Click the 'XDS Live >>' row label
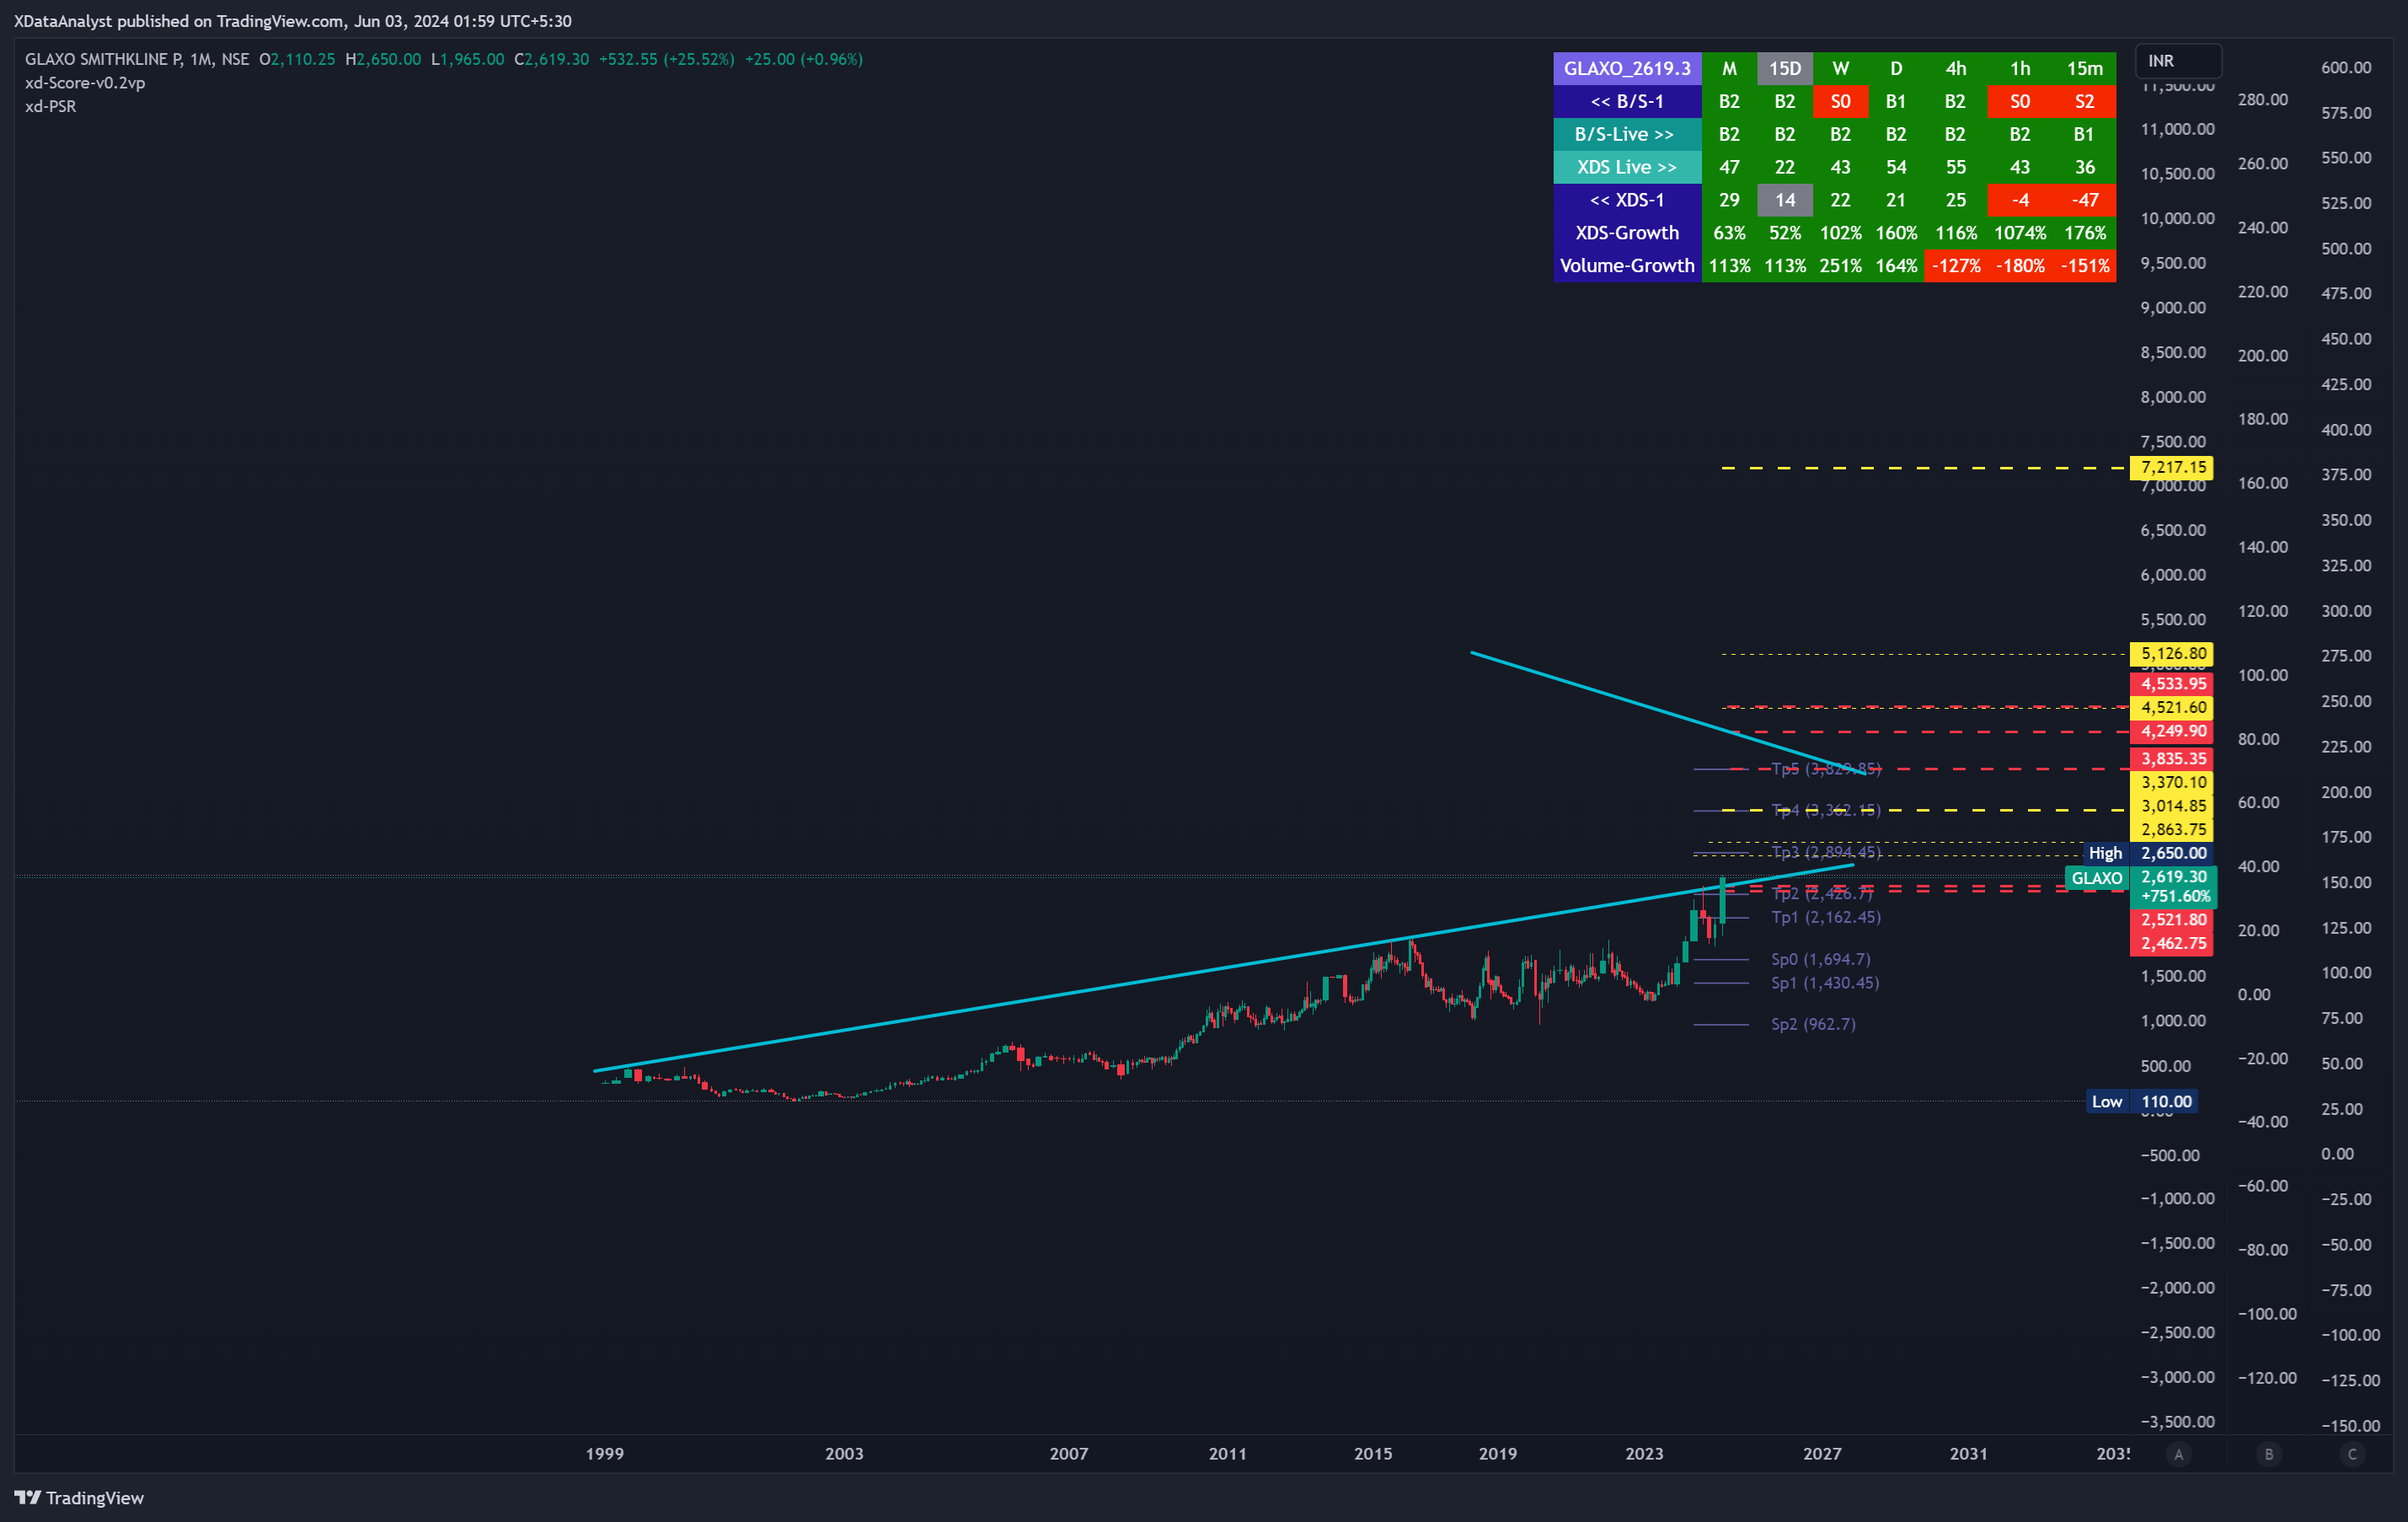Screen dimensions: 2408x1522 (x=1627, y=167)
